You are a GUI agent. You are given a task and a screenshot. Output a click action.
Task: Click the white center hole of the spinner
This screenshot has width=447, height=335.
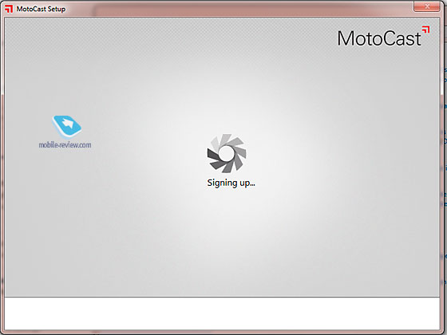tap(226, 154)
